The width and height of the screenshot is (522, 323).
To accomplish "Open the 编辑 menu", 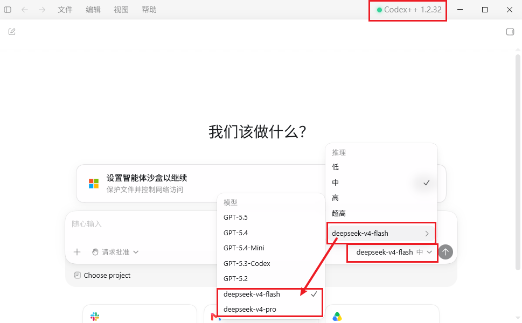I will click(93, 10).
